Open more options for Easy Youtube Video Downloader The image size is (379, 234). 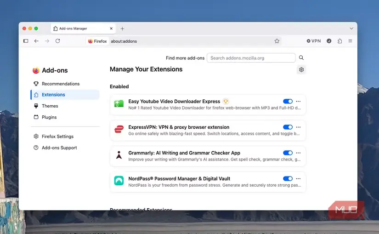pos(298,102)
